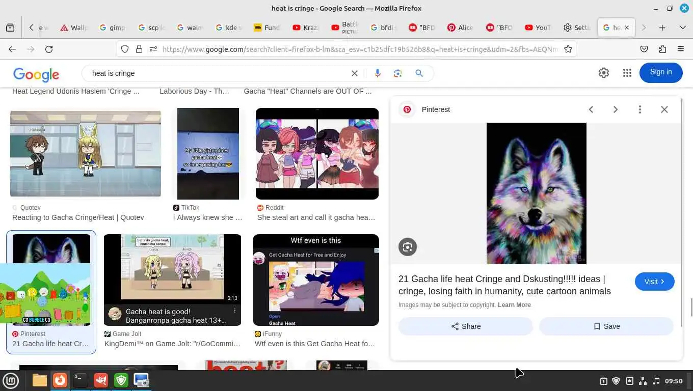The width and height of the screenshot is (693, 391).
Task: View site security padlock information
Action: click(x=139, y=49)
